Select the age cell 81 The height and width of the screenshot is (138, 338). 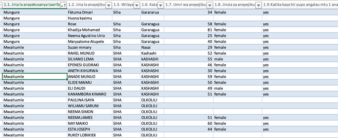pyautogui.click(x=189, y=30)
